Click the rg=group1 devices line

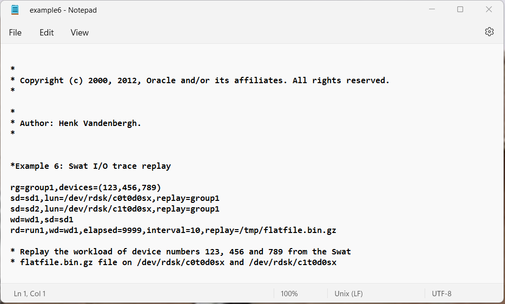coord(85,188)
